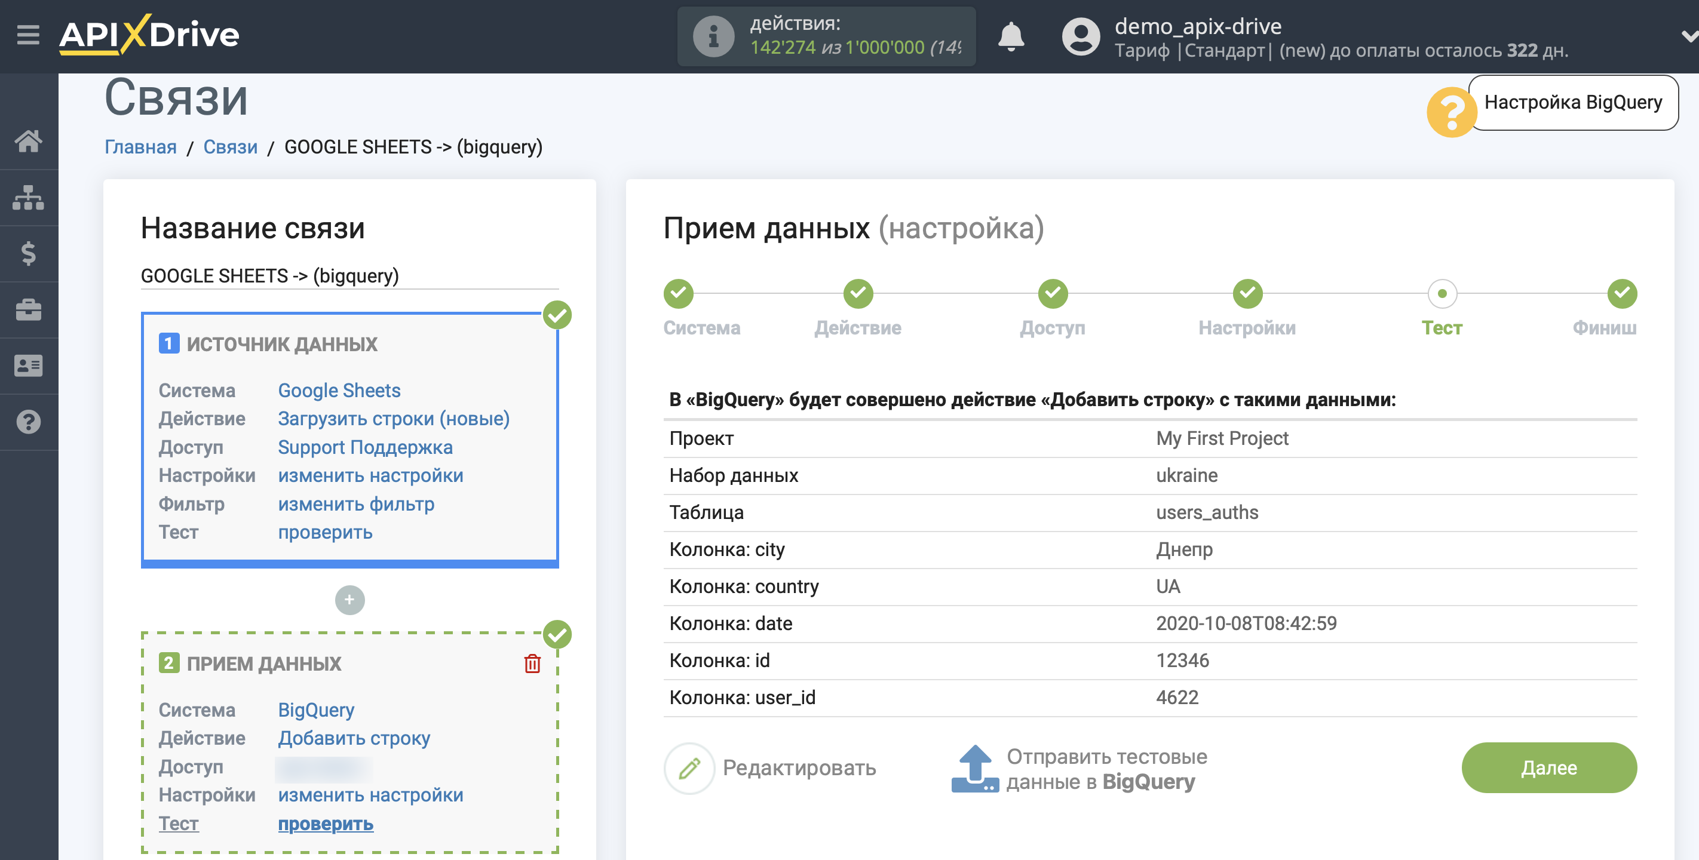The width and height of the screenshot is (1699, 860).
Task: Click the Далее button
Action: pos(1548,767)
